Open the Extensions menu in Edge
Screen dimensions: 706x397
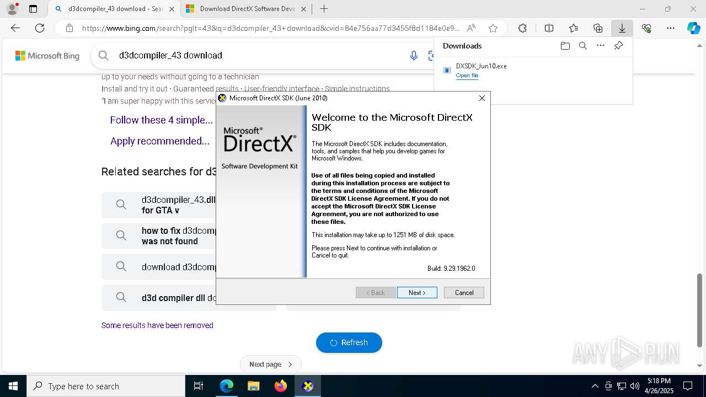click(522, 28)
